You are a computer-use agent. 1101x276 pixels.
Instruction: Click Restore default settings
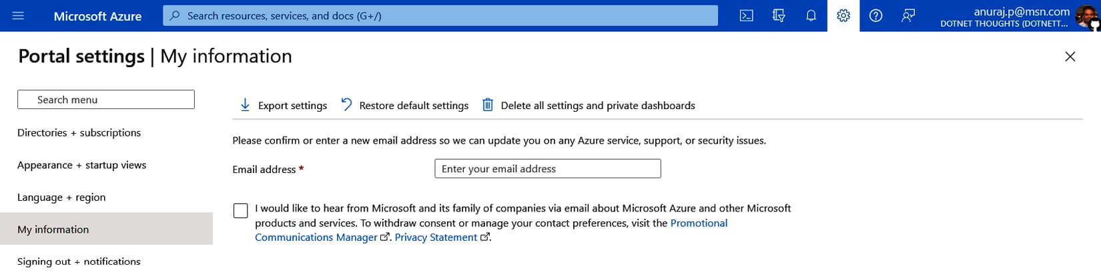[404, 105]
